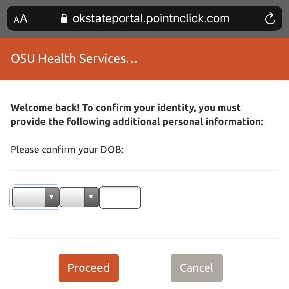Focus the empty year text box
The height and width of the screenshot is (289, 289).
tap(120, 197)
